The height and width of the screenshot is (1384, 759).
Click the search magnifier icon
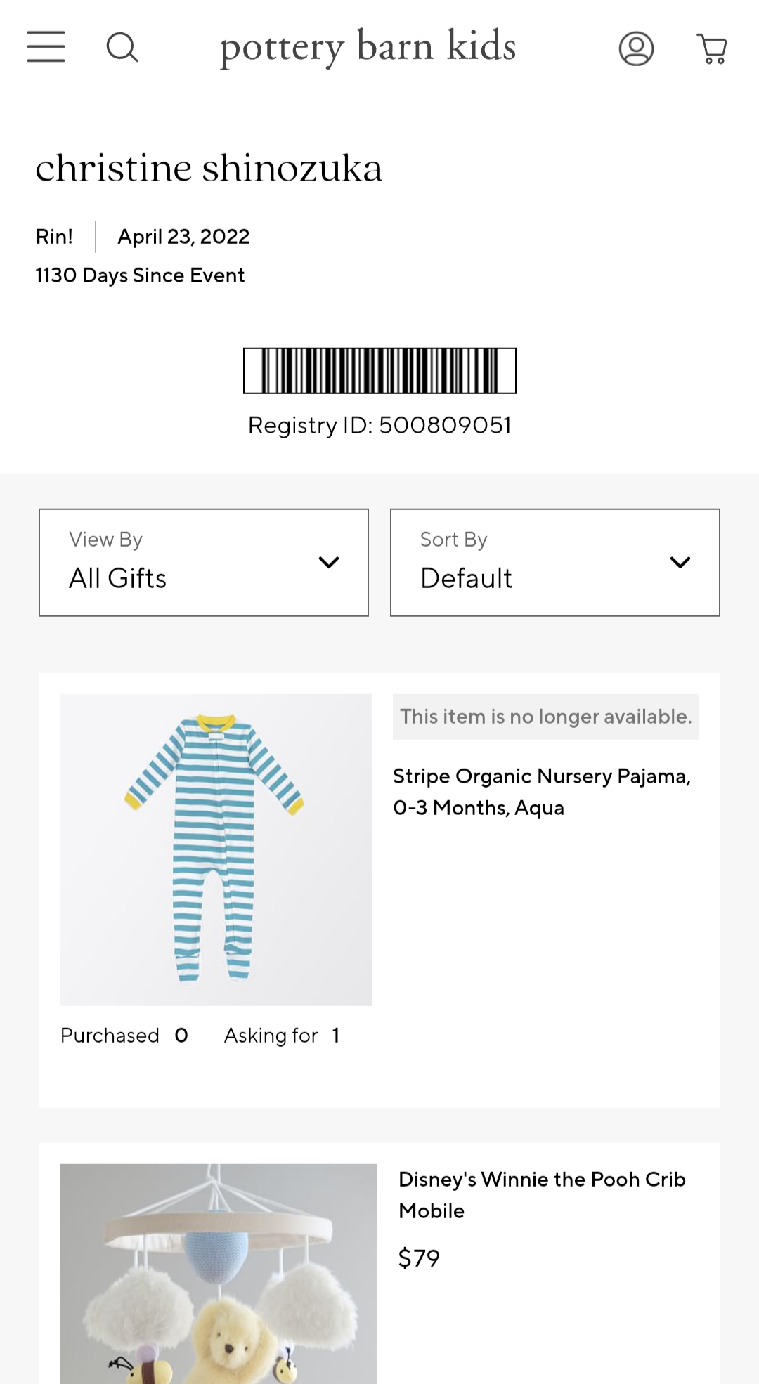[x=122, y=48]
